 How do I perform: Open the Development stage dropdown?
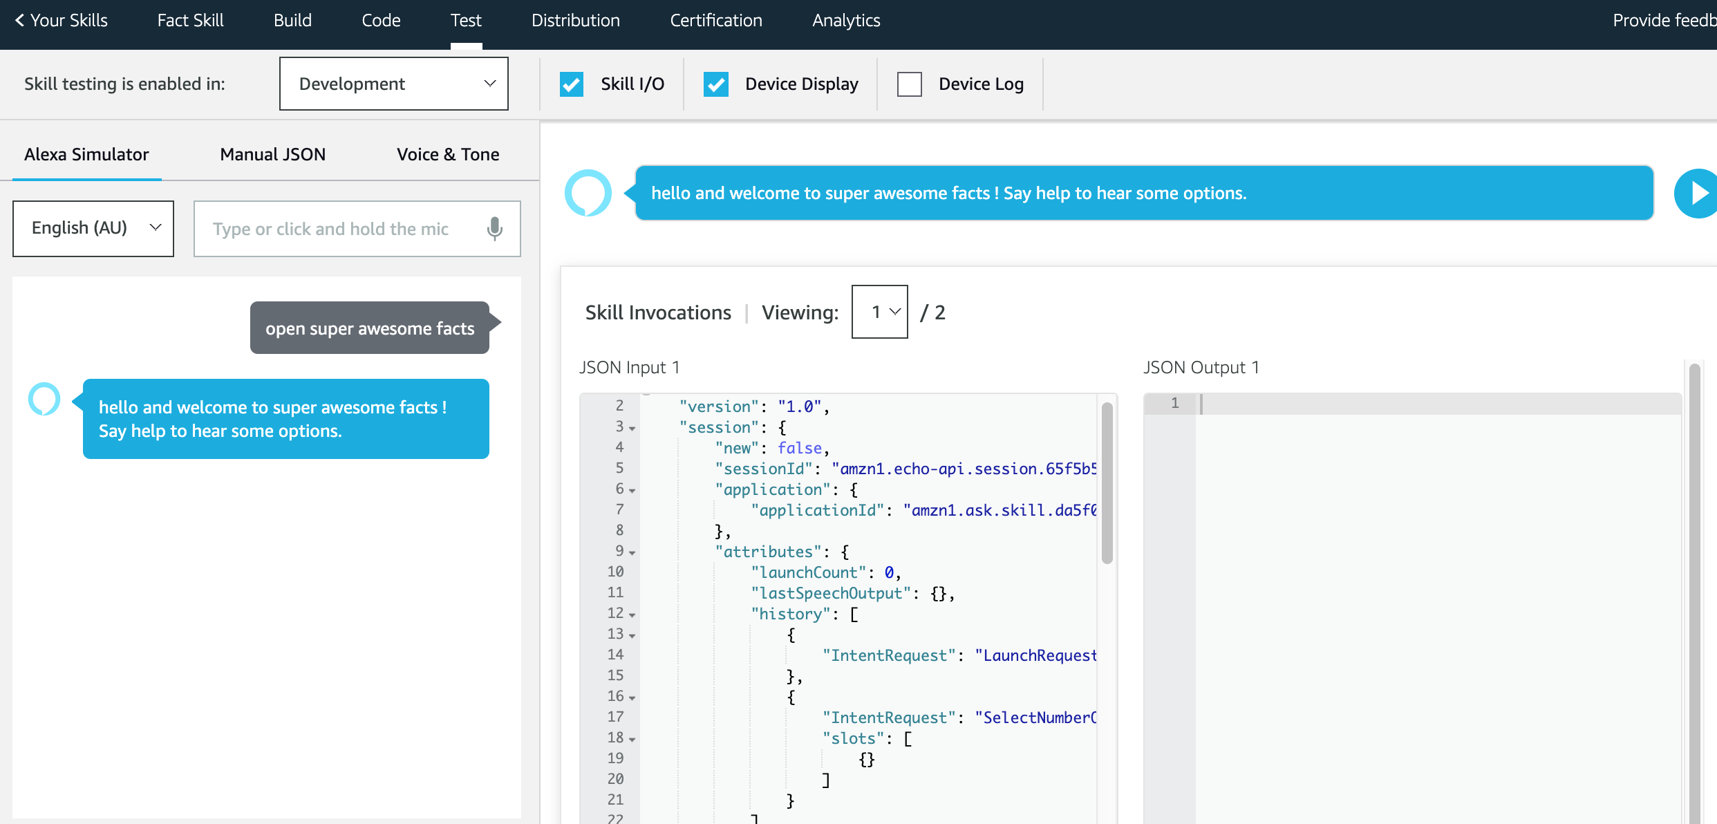[x=394, y=84]
